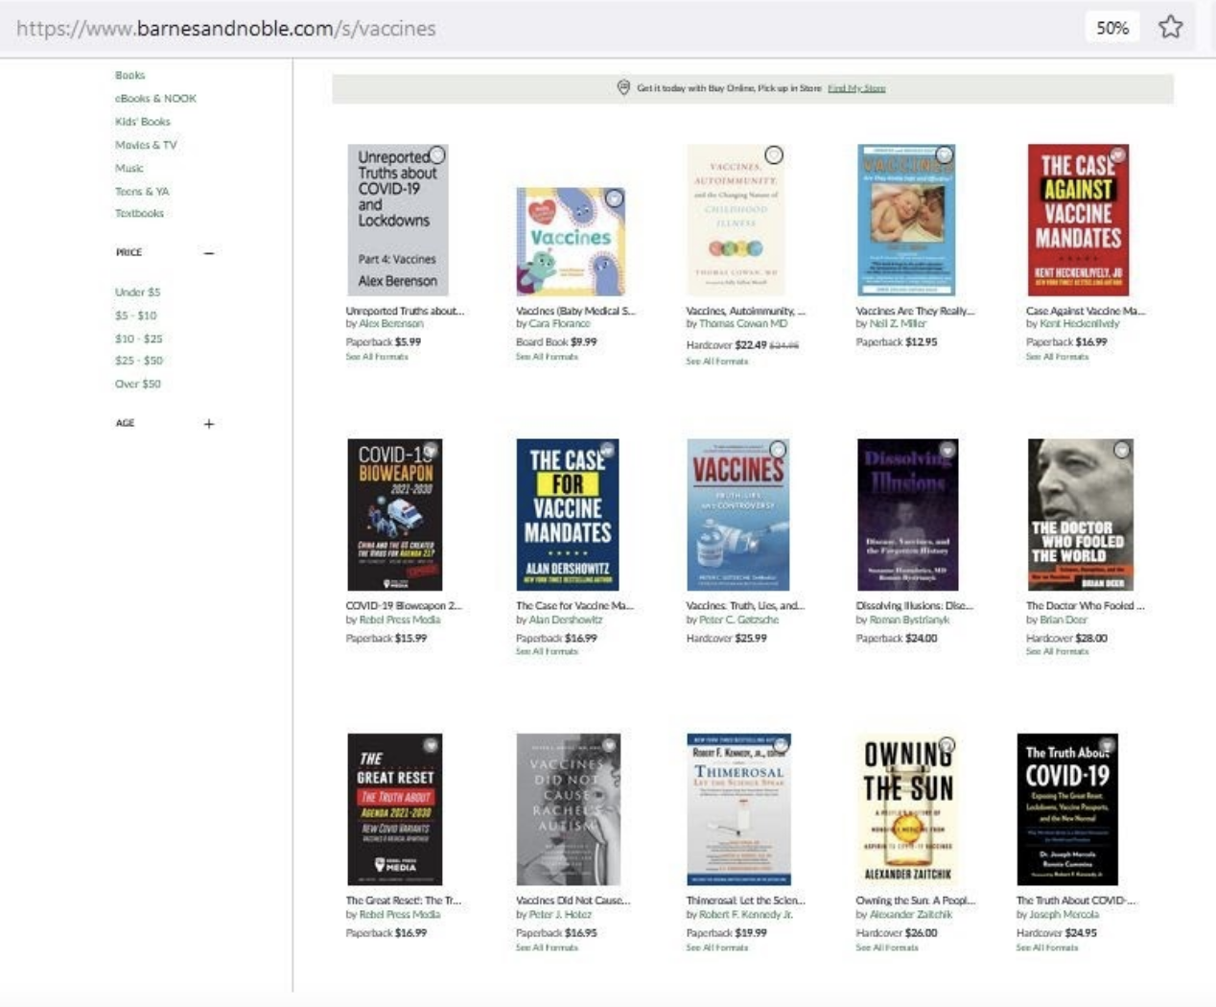Image resolution: width=1216 pixels, height=1007 pixels.
Task: Click the Find My Store link
Action: tap(856, 88)
